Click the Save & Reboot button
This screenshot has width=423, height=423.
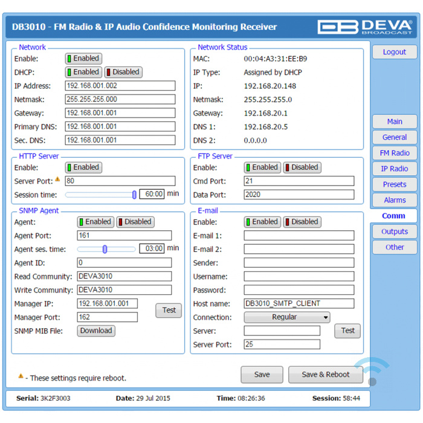click(x=326, y=375)
